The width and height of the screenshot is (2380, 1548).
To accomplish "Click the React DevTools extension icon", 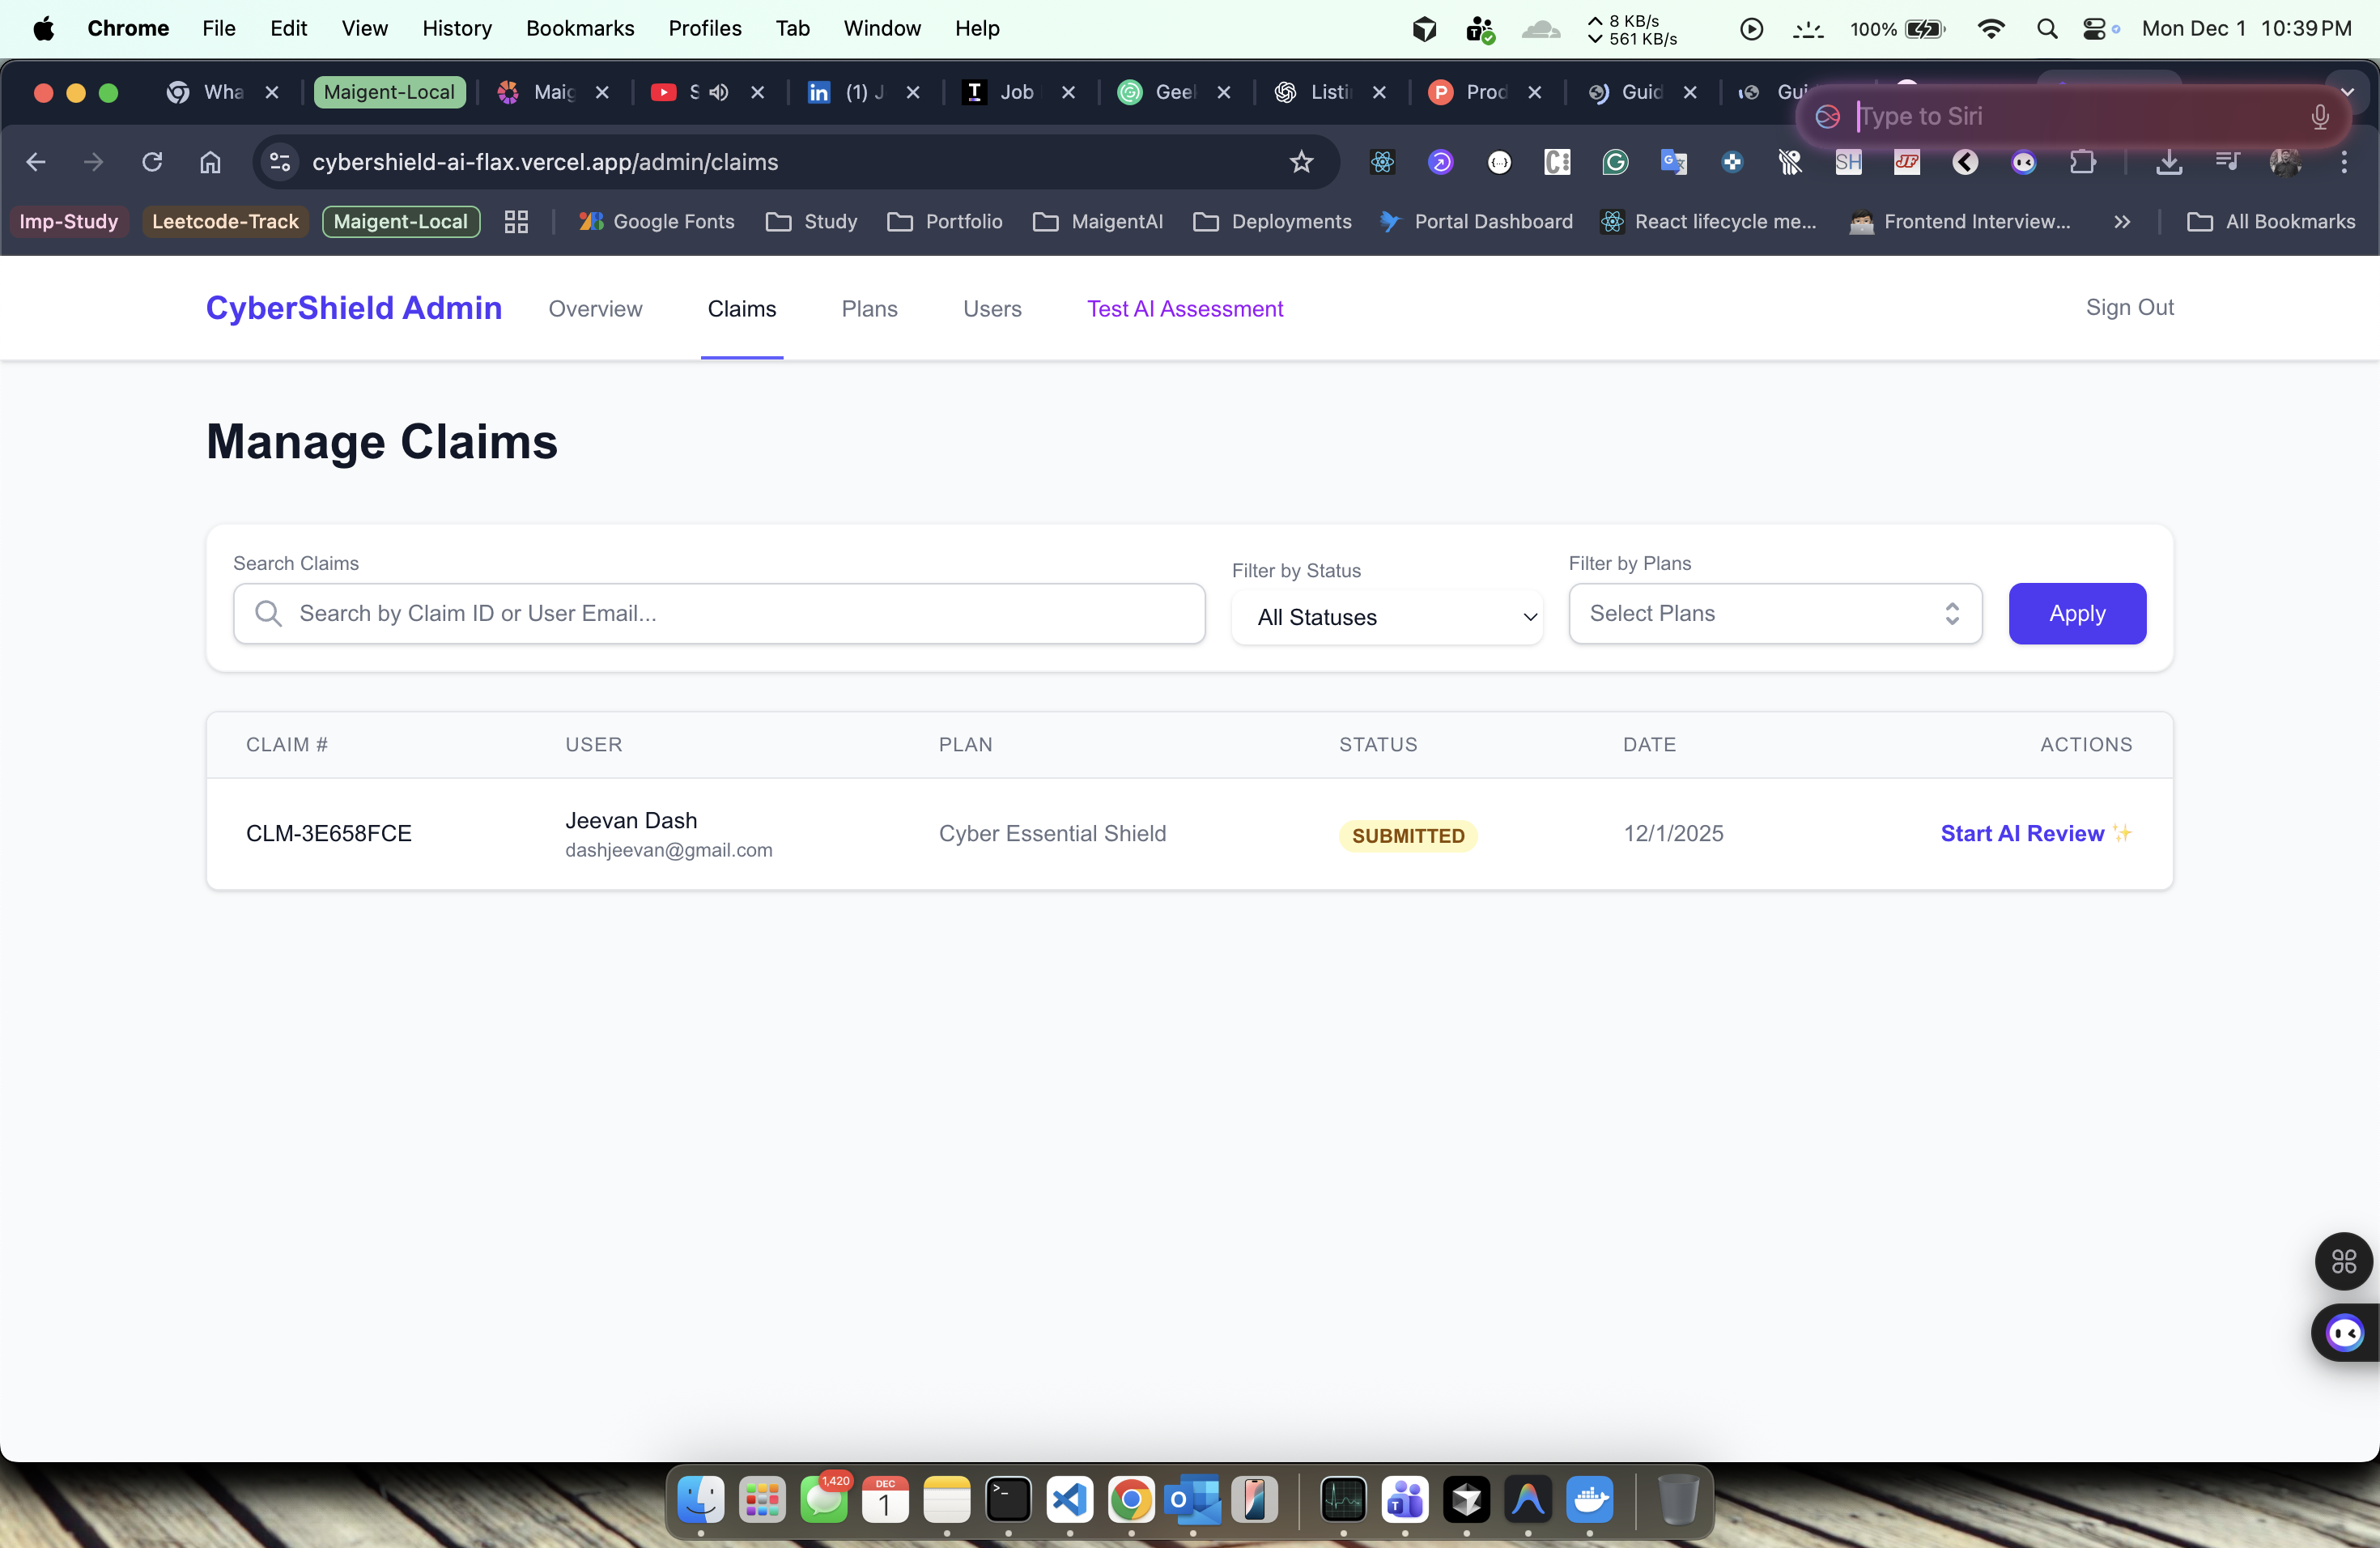I will (1382, 162).
